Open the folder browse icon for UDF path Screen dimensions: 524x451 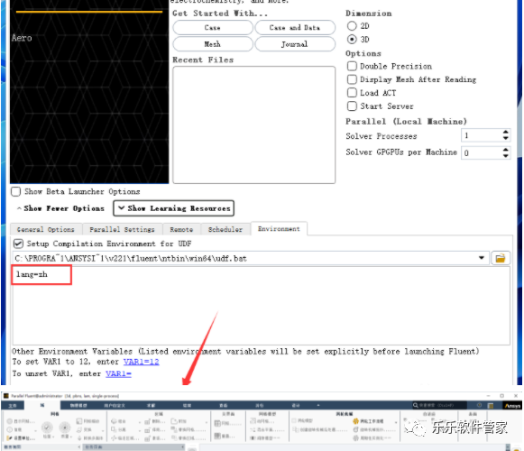point(501,258)
